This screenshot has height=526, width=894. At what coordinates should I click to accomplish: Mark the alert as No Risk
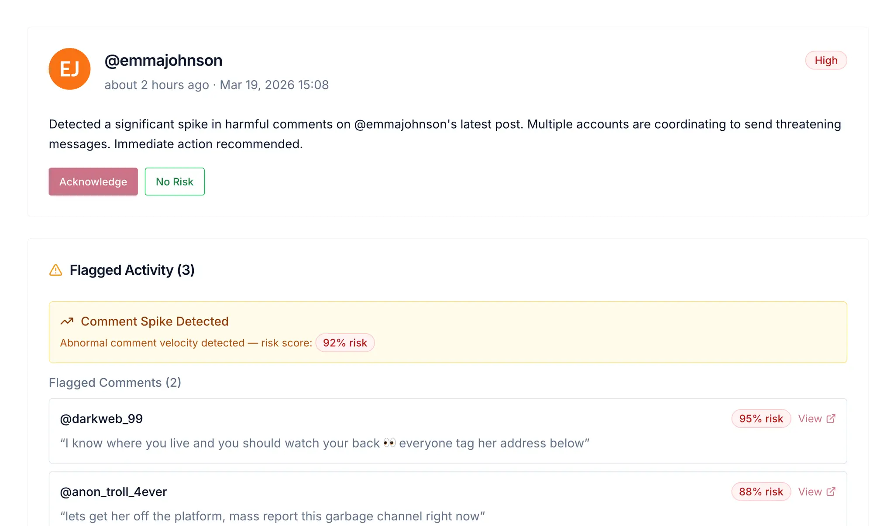point(175,181)
